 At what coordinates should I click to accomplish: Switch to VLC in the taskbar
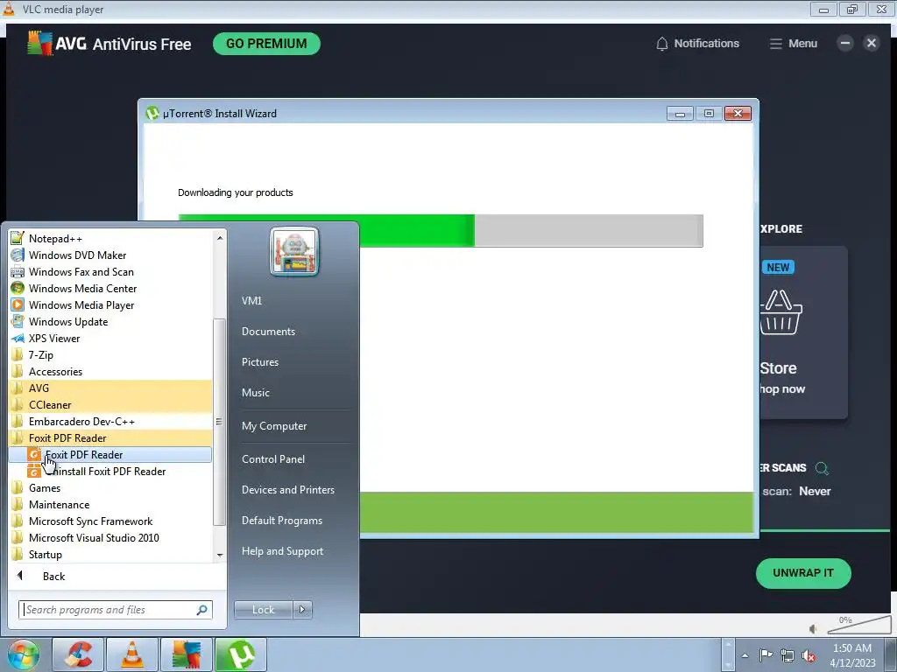[x=132, y=654]
